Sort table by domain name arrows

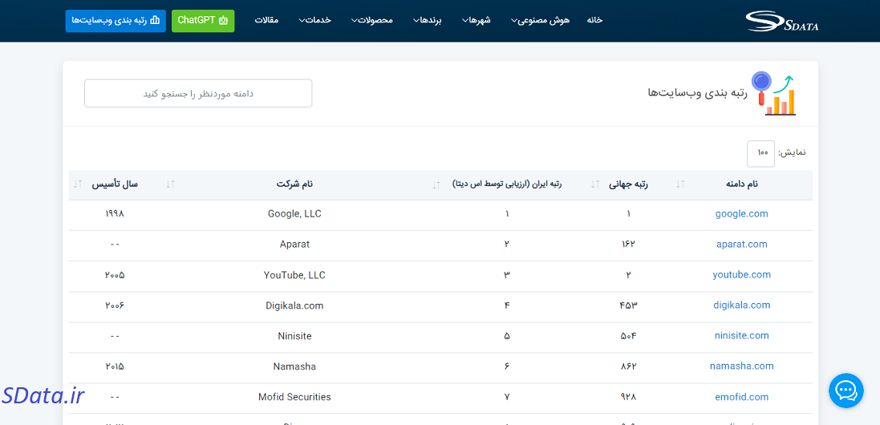pos(680,184)
